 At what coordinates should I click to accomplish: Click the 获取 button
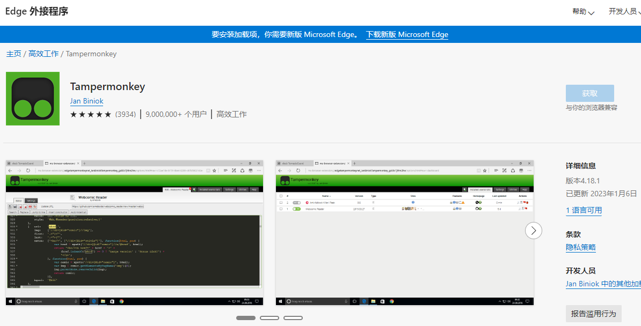coord(589,93)
